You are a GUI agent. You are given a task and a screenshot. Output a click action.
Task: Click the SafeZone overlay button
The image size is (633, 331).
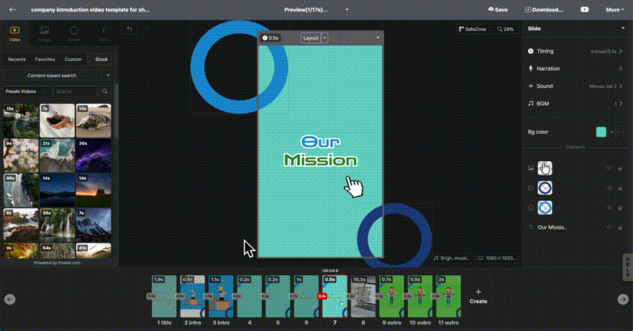tap(473, 29)
